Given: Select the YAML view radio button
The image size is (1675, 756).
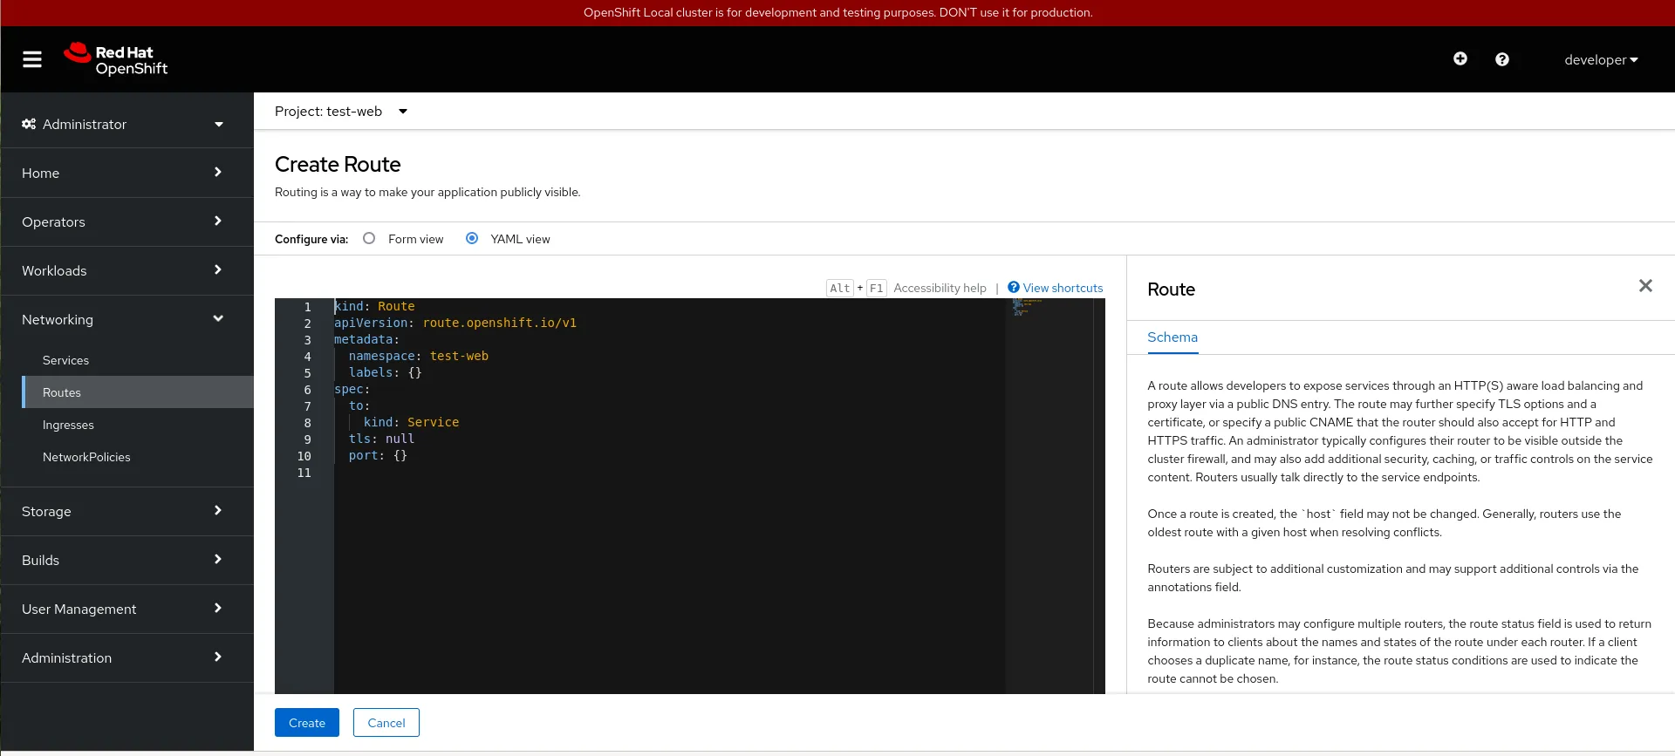Looking at the screenshot, I should tap(472, 239).
